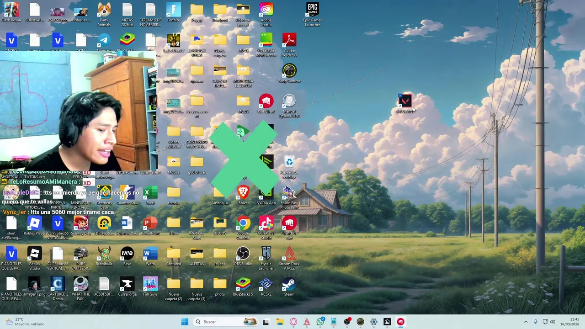Open Epson Easy Photo Print shortcut
585x329 pixels.
pyautogui.click(x=289, y=197)
